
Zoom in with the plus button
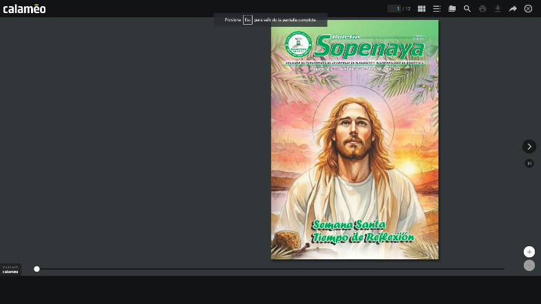(x=529, y=252)
